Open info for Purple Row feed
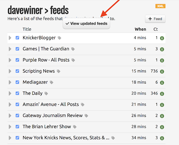179x145 pixels. tap(162, 60)
